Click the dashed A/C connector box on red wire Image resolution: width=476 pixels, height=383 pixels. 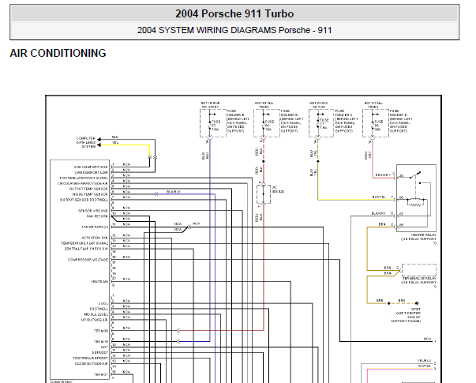pos(263,193)
